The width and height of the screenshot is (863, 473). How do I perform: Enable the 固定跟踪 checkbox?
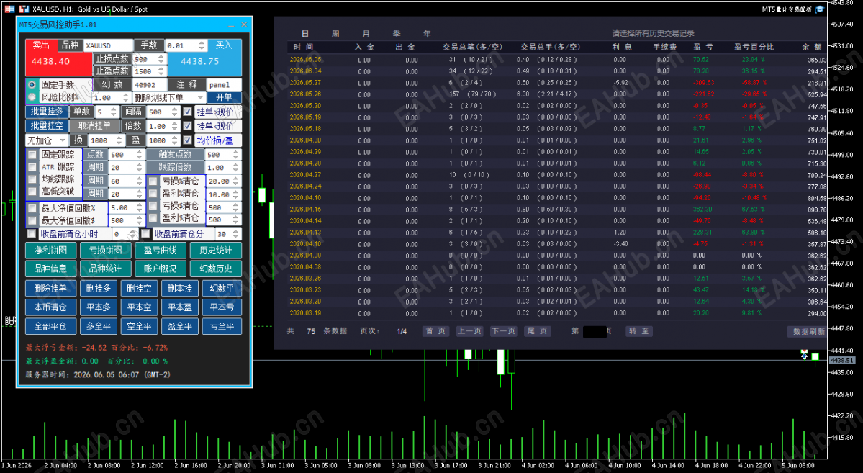point(32,155)
